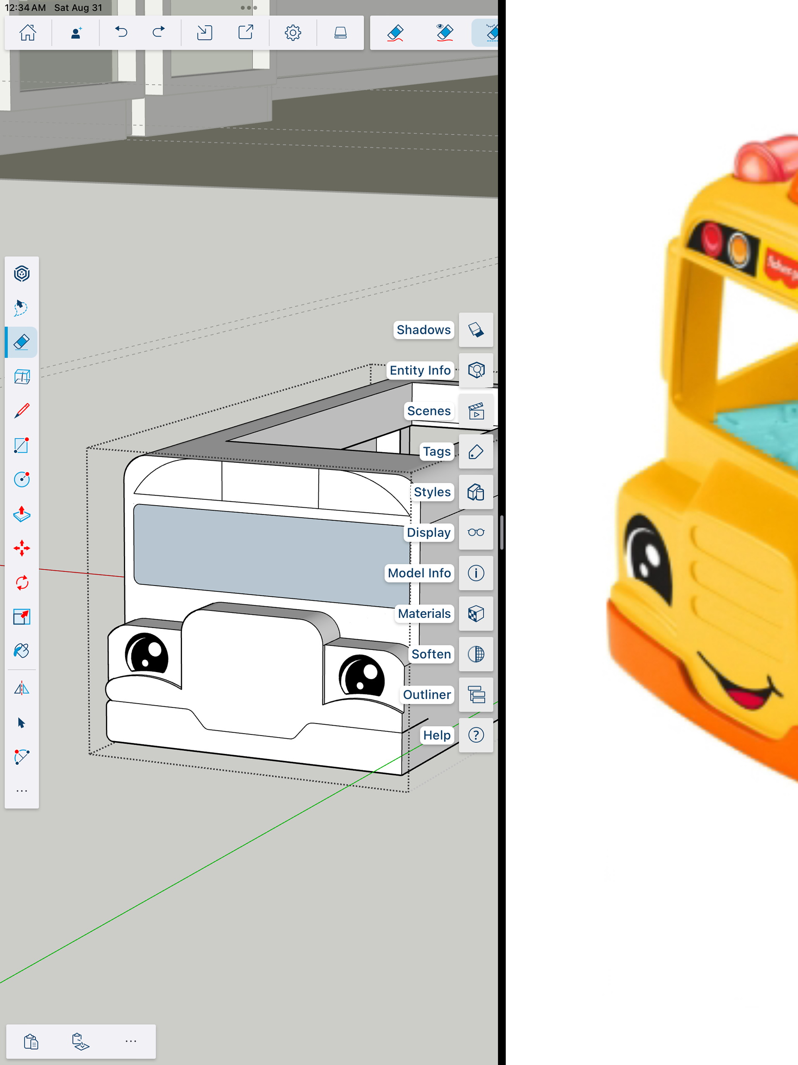Open the Materials panel icon
This screenshot has height=1065, width=798.
475,613
